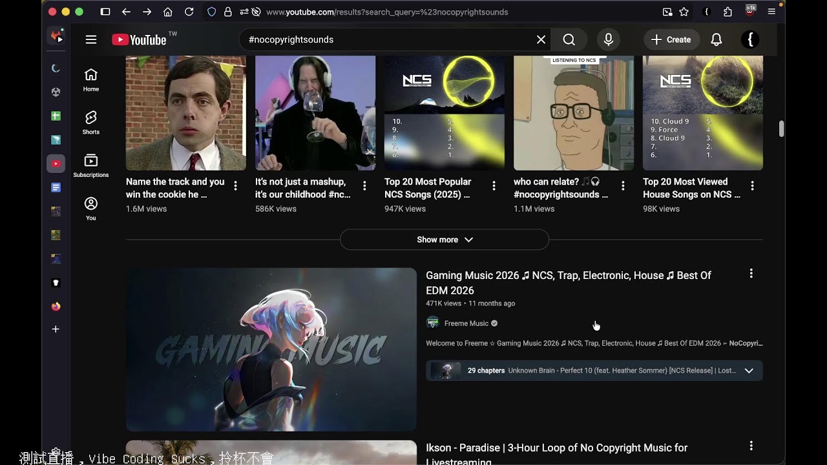Play the Gaming Music 2026 video thumbnail

[271, 349]
